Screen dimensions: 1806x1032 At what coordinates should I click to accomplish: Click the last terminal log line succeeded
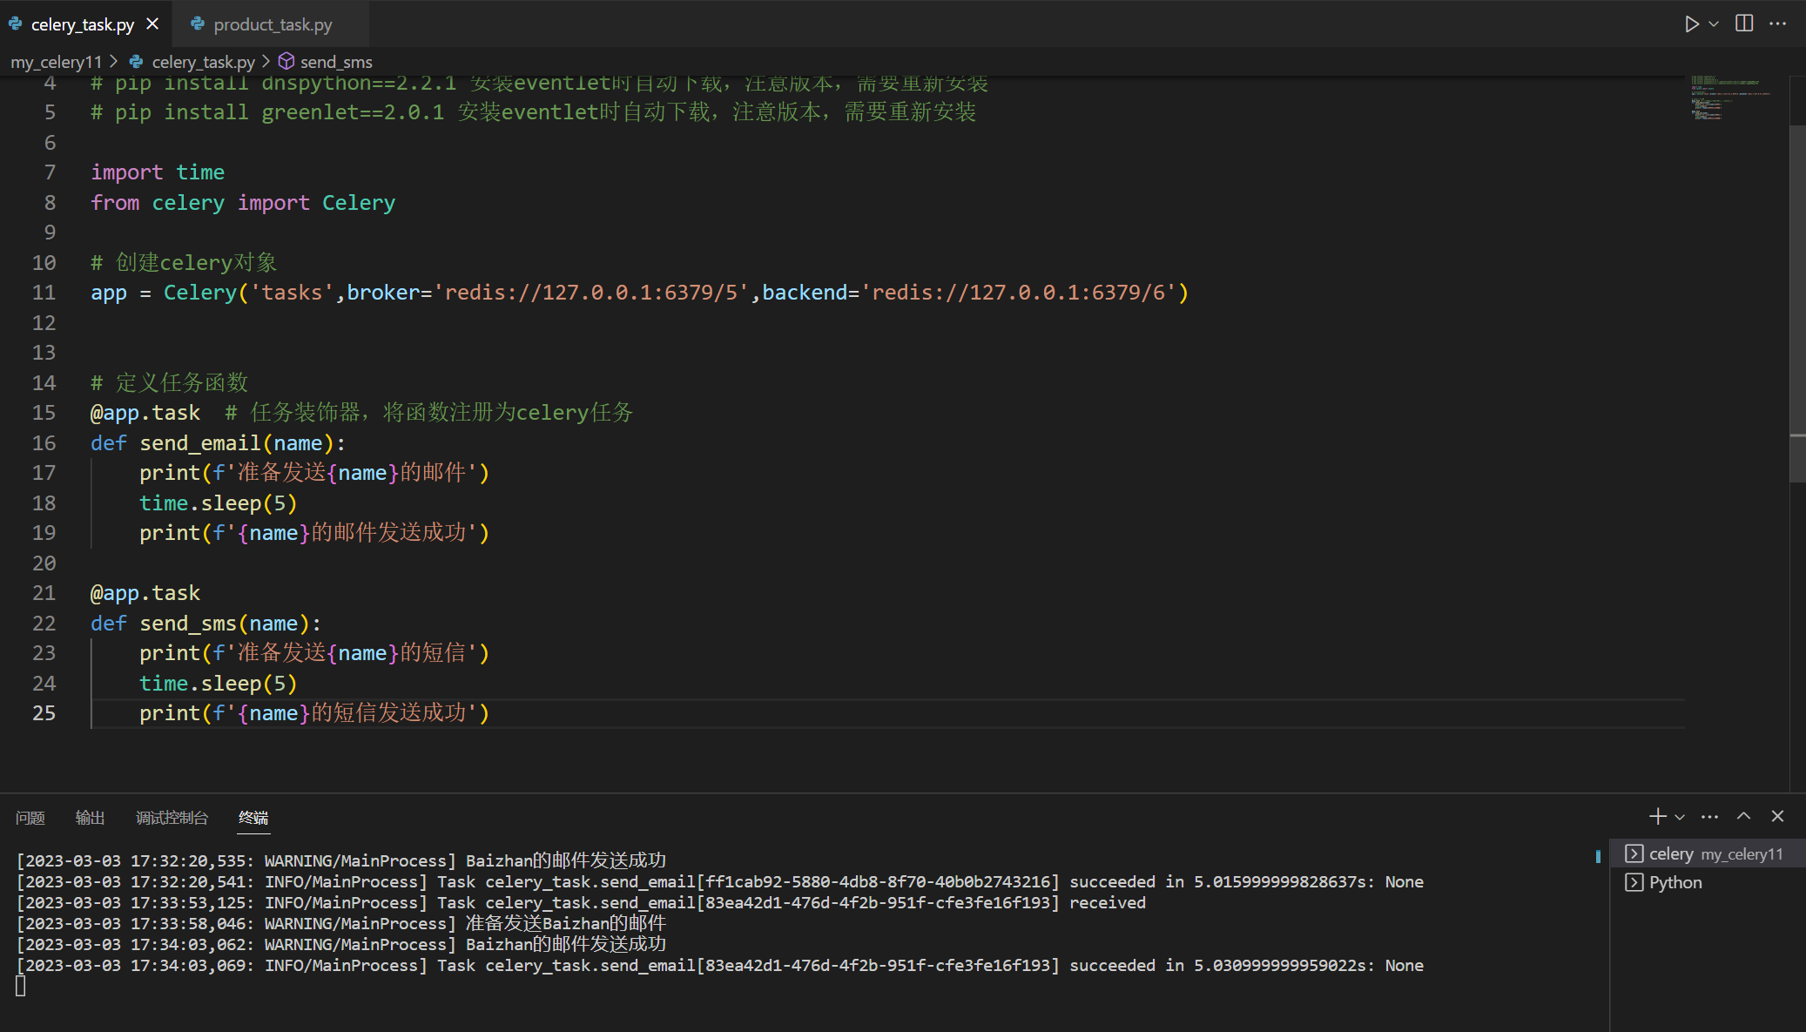(x=720, y=966)
